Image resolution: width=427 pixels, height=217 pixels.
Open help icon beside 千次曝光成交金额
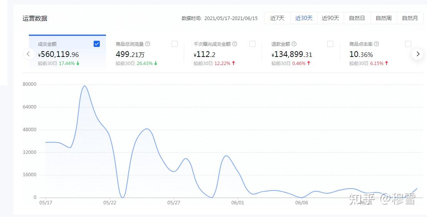[235, 44]
